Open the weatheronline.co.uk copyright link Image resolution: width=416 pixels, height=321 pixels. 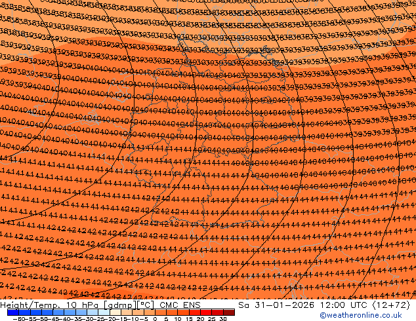pyautogui.click(x=360, y=315)
